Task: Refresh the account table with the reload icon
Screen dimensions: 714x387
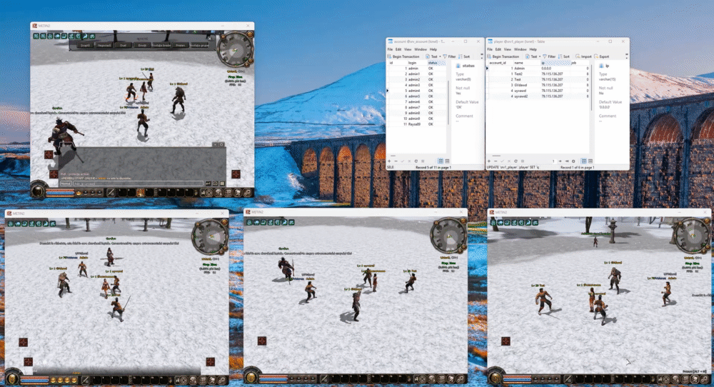Action: click(416, 161)
